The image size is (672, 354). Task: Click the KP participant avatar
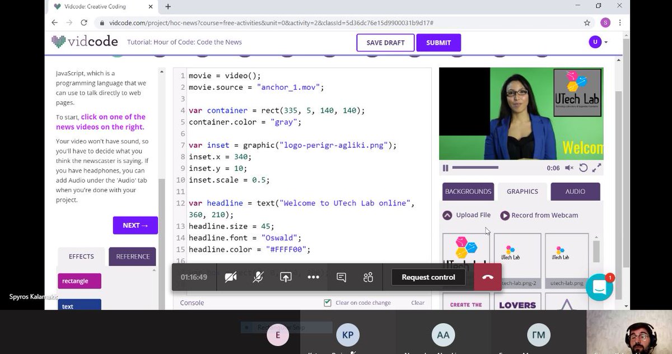348,335
